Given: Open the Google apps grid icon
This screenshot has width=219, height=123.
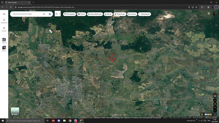Looking at the screenshot, I should click(209, 13).
